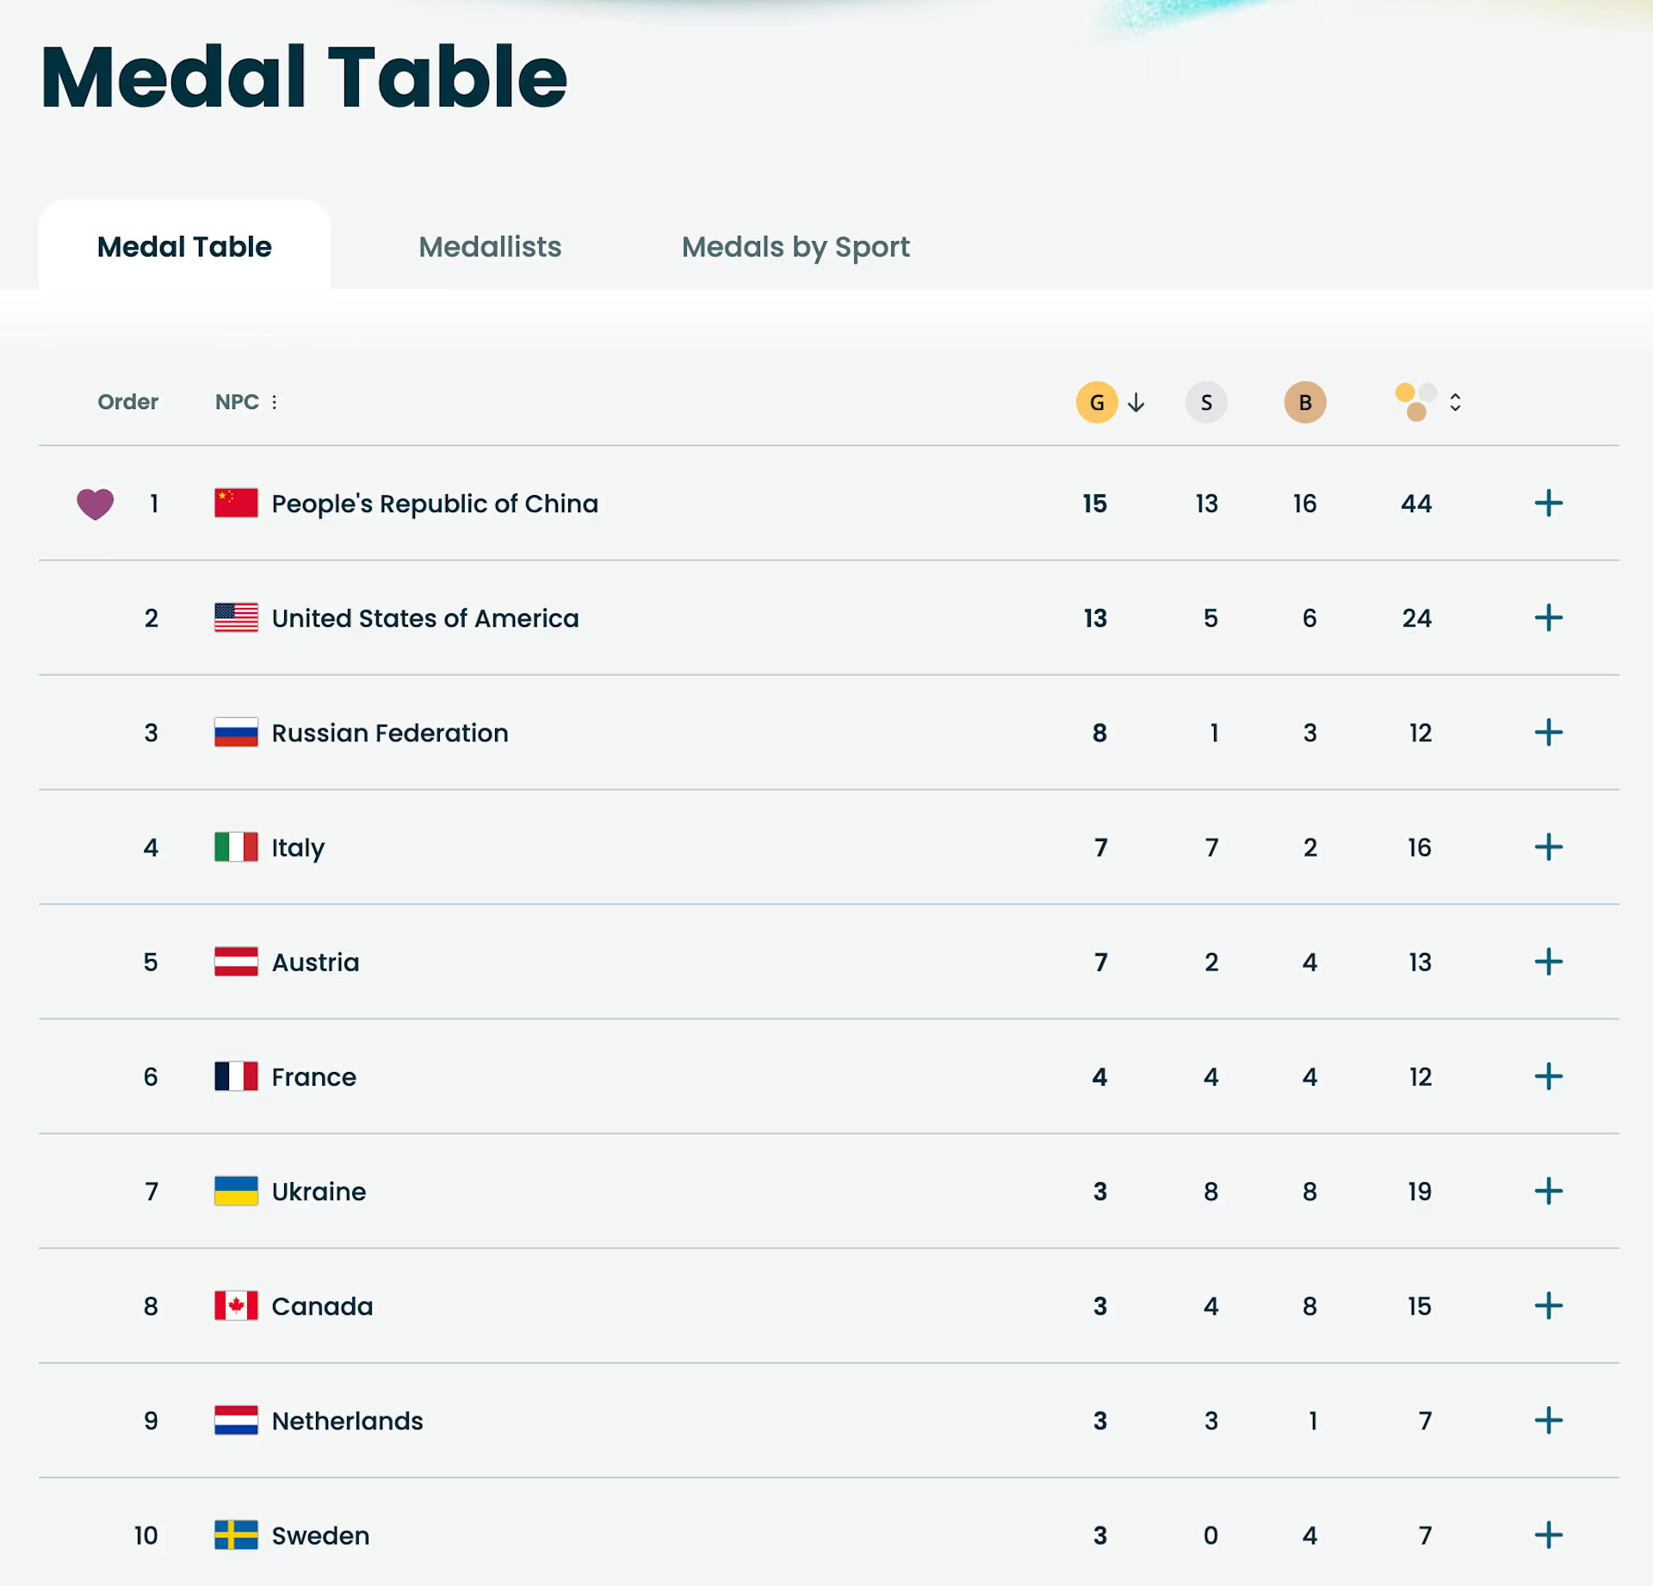Screen dimensions: 1653x1586
Task: Click the Ukraine flag icon
Action: [x=236, y=1192]
